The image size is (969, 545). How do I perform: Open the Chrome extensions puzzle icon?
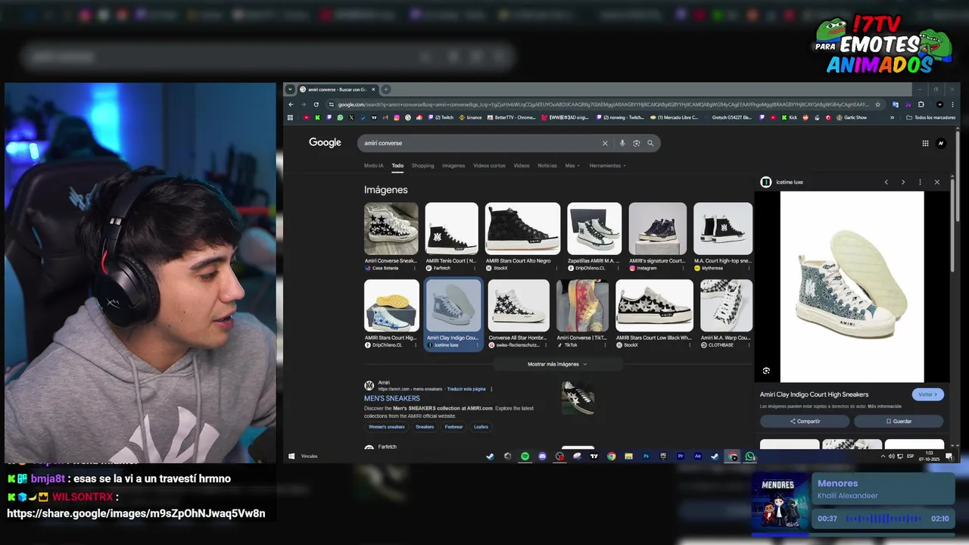point(921,104)
